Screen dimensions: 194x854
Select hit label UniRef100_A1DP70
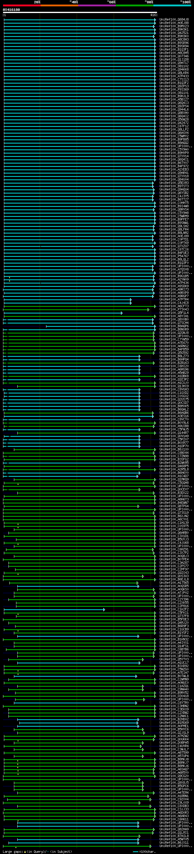coord(174,446)
